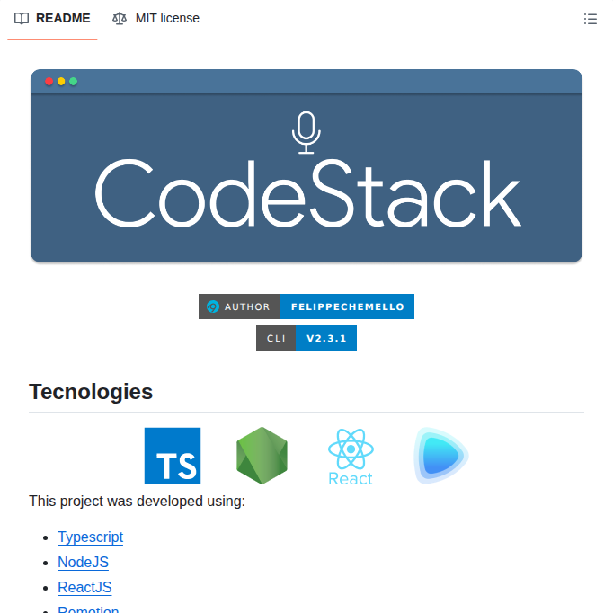Click the blue Remotion play logo
The width and height of the screenshot is (613, 613).
(x=440, y=456)
